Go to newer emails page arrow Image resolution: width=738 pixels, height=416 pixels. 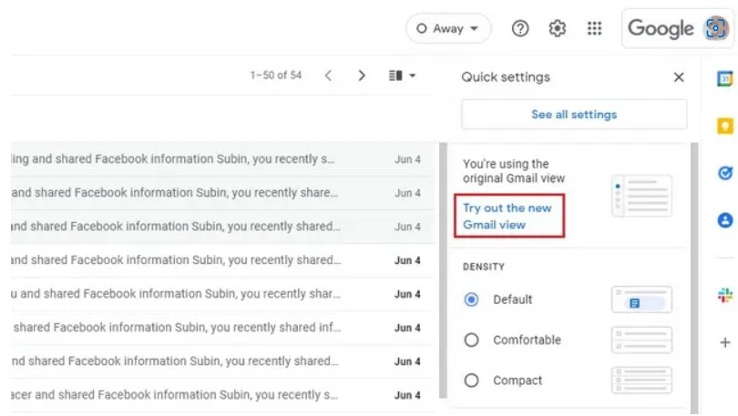329,76
